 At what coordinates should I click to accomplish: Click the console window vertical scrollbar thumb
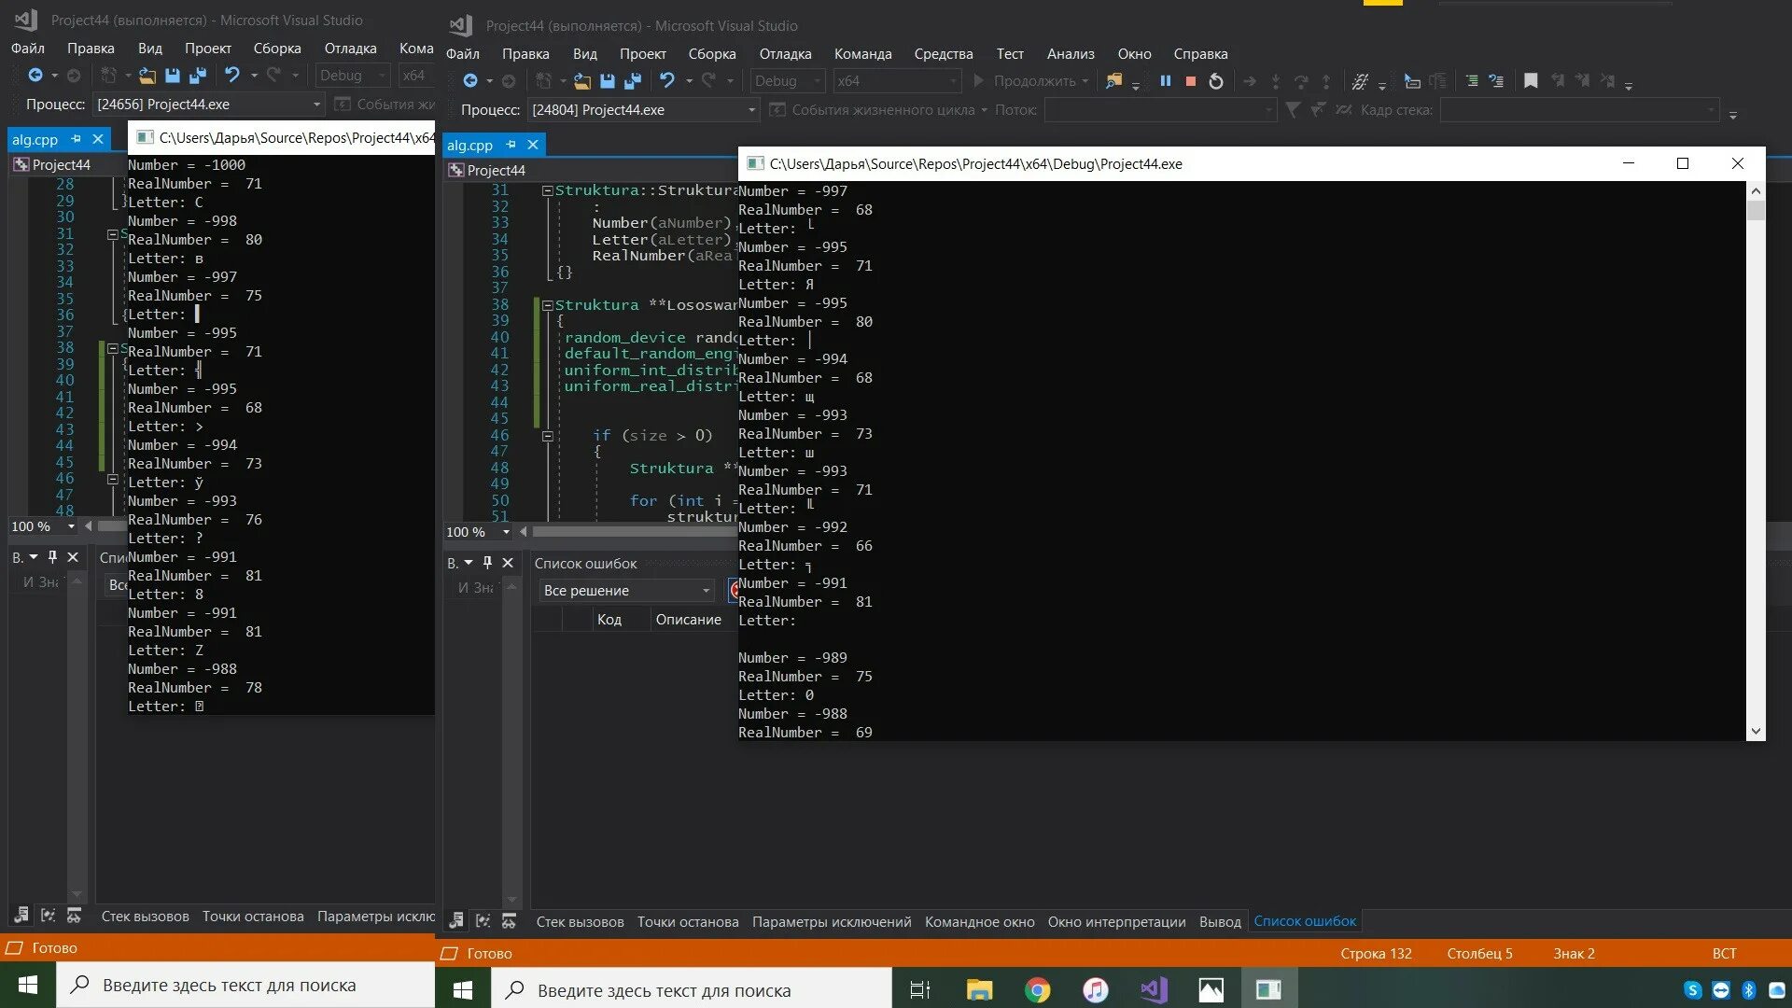[1756, 211]
